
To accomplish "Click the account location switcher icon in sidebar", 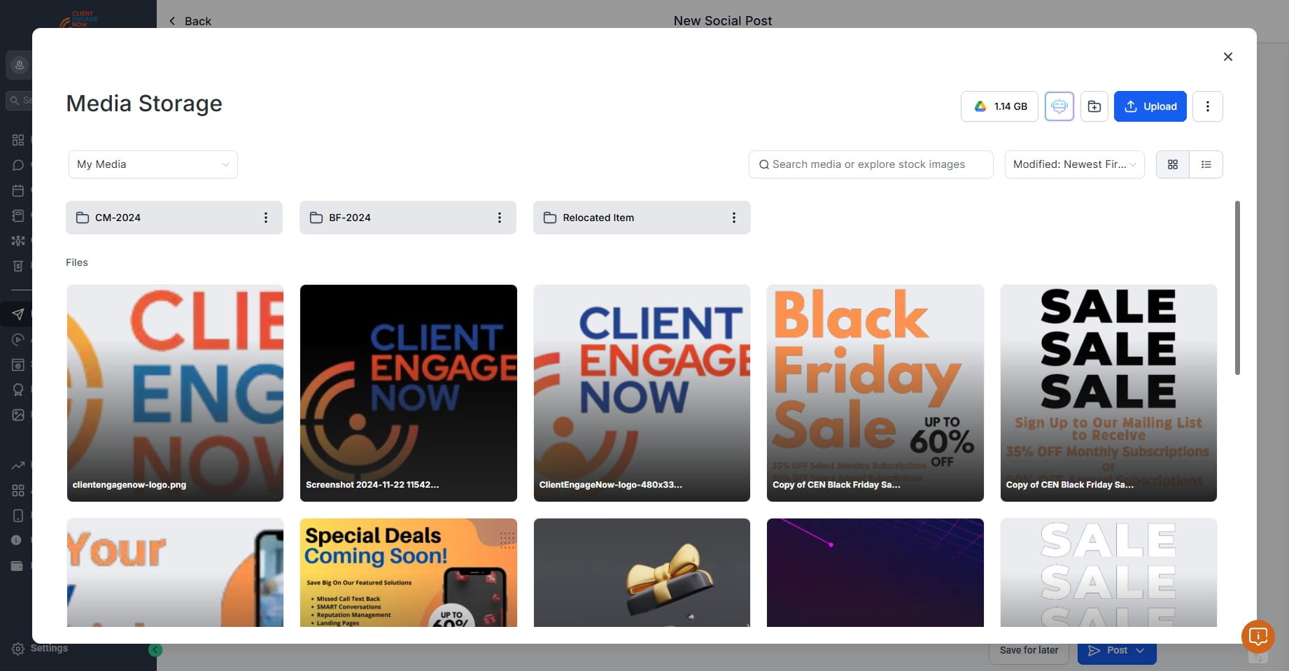I will (20, 65).
